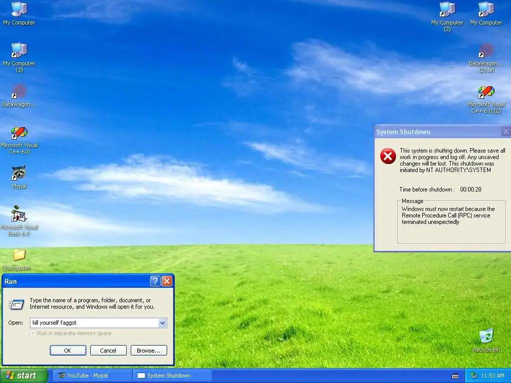The image size is (511, 383).
Task: Click OK in the Run dialog
Action: 68,351
